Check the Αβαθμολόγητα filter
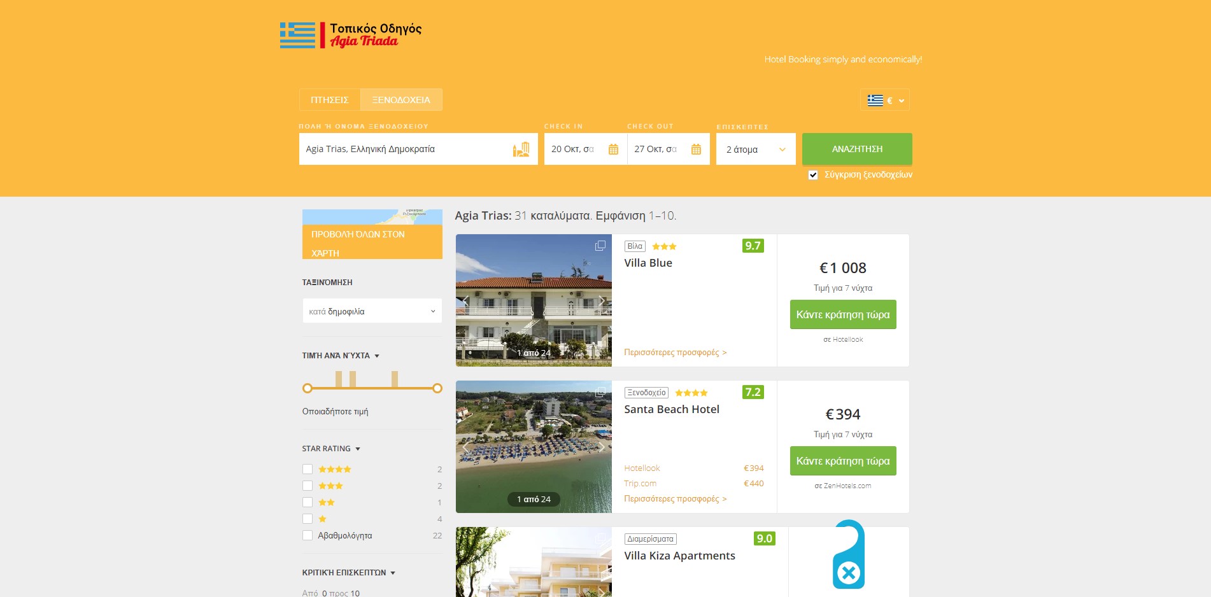 point(308,535)
